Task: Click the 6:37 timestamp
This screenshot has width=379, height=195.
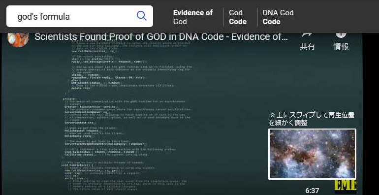Action: click(312, 191)
